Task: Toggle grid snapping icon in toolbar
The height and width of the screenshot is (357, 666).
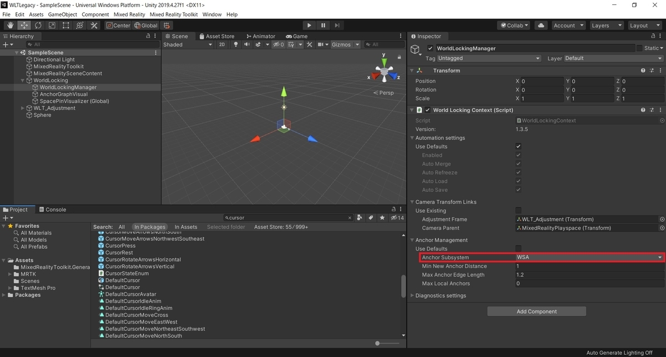Action: pos(167,25)
